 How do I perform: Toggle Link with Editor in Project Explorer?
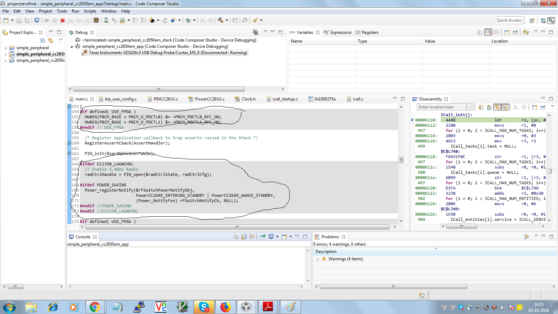[51, 40]
